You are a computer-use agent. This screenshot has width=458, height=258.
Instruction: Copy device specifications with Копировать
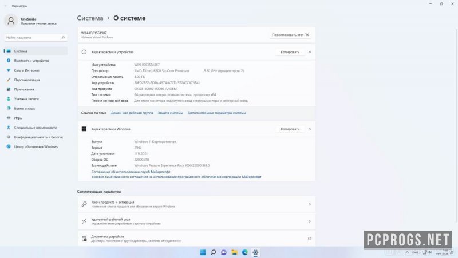290,52
